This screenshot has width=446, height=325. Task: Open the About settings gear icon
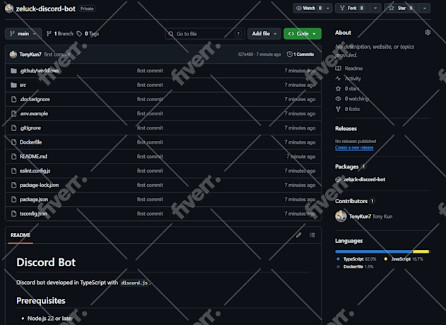(x=427, y=33)
